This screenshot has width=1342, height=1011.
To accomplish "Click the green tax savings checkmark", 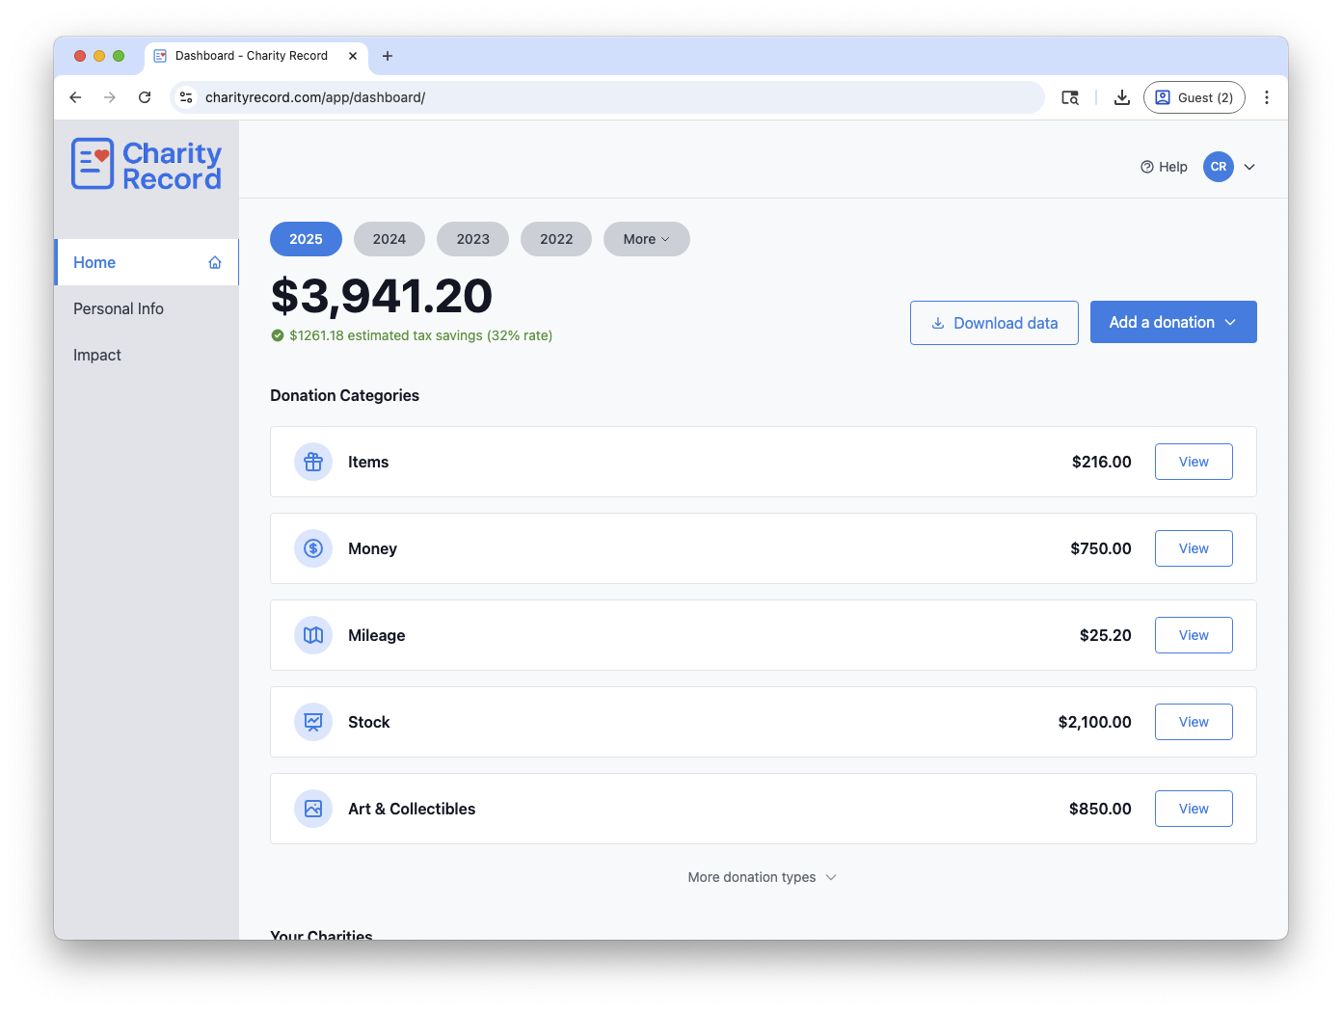I will coord(278,335).
